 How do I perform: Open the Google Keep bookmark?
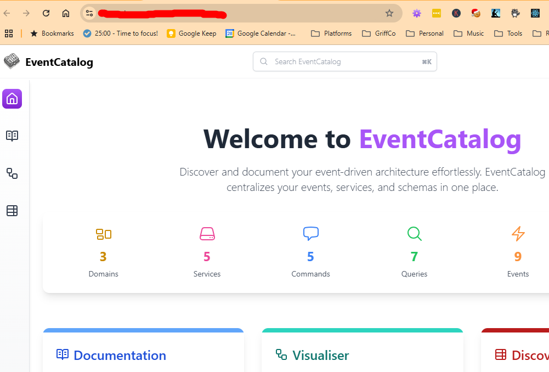[x=191, y=33]
